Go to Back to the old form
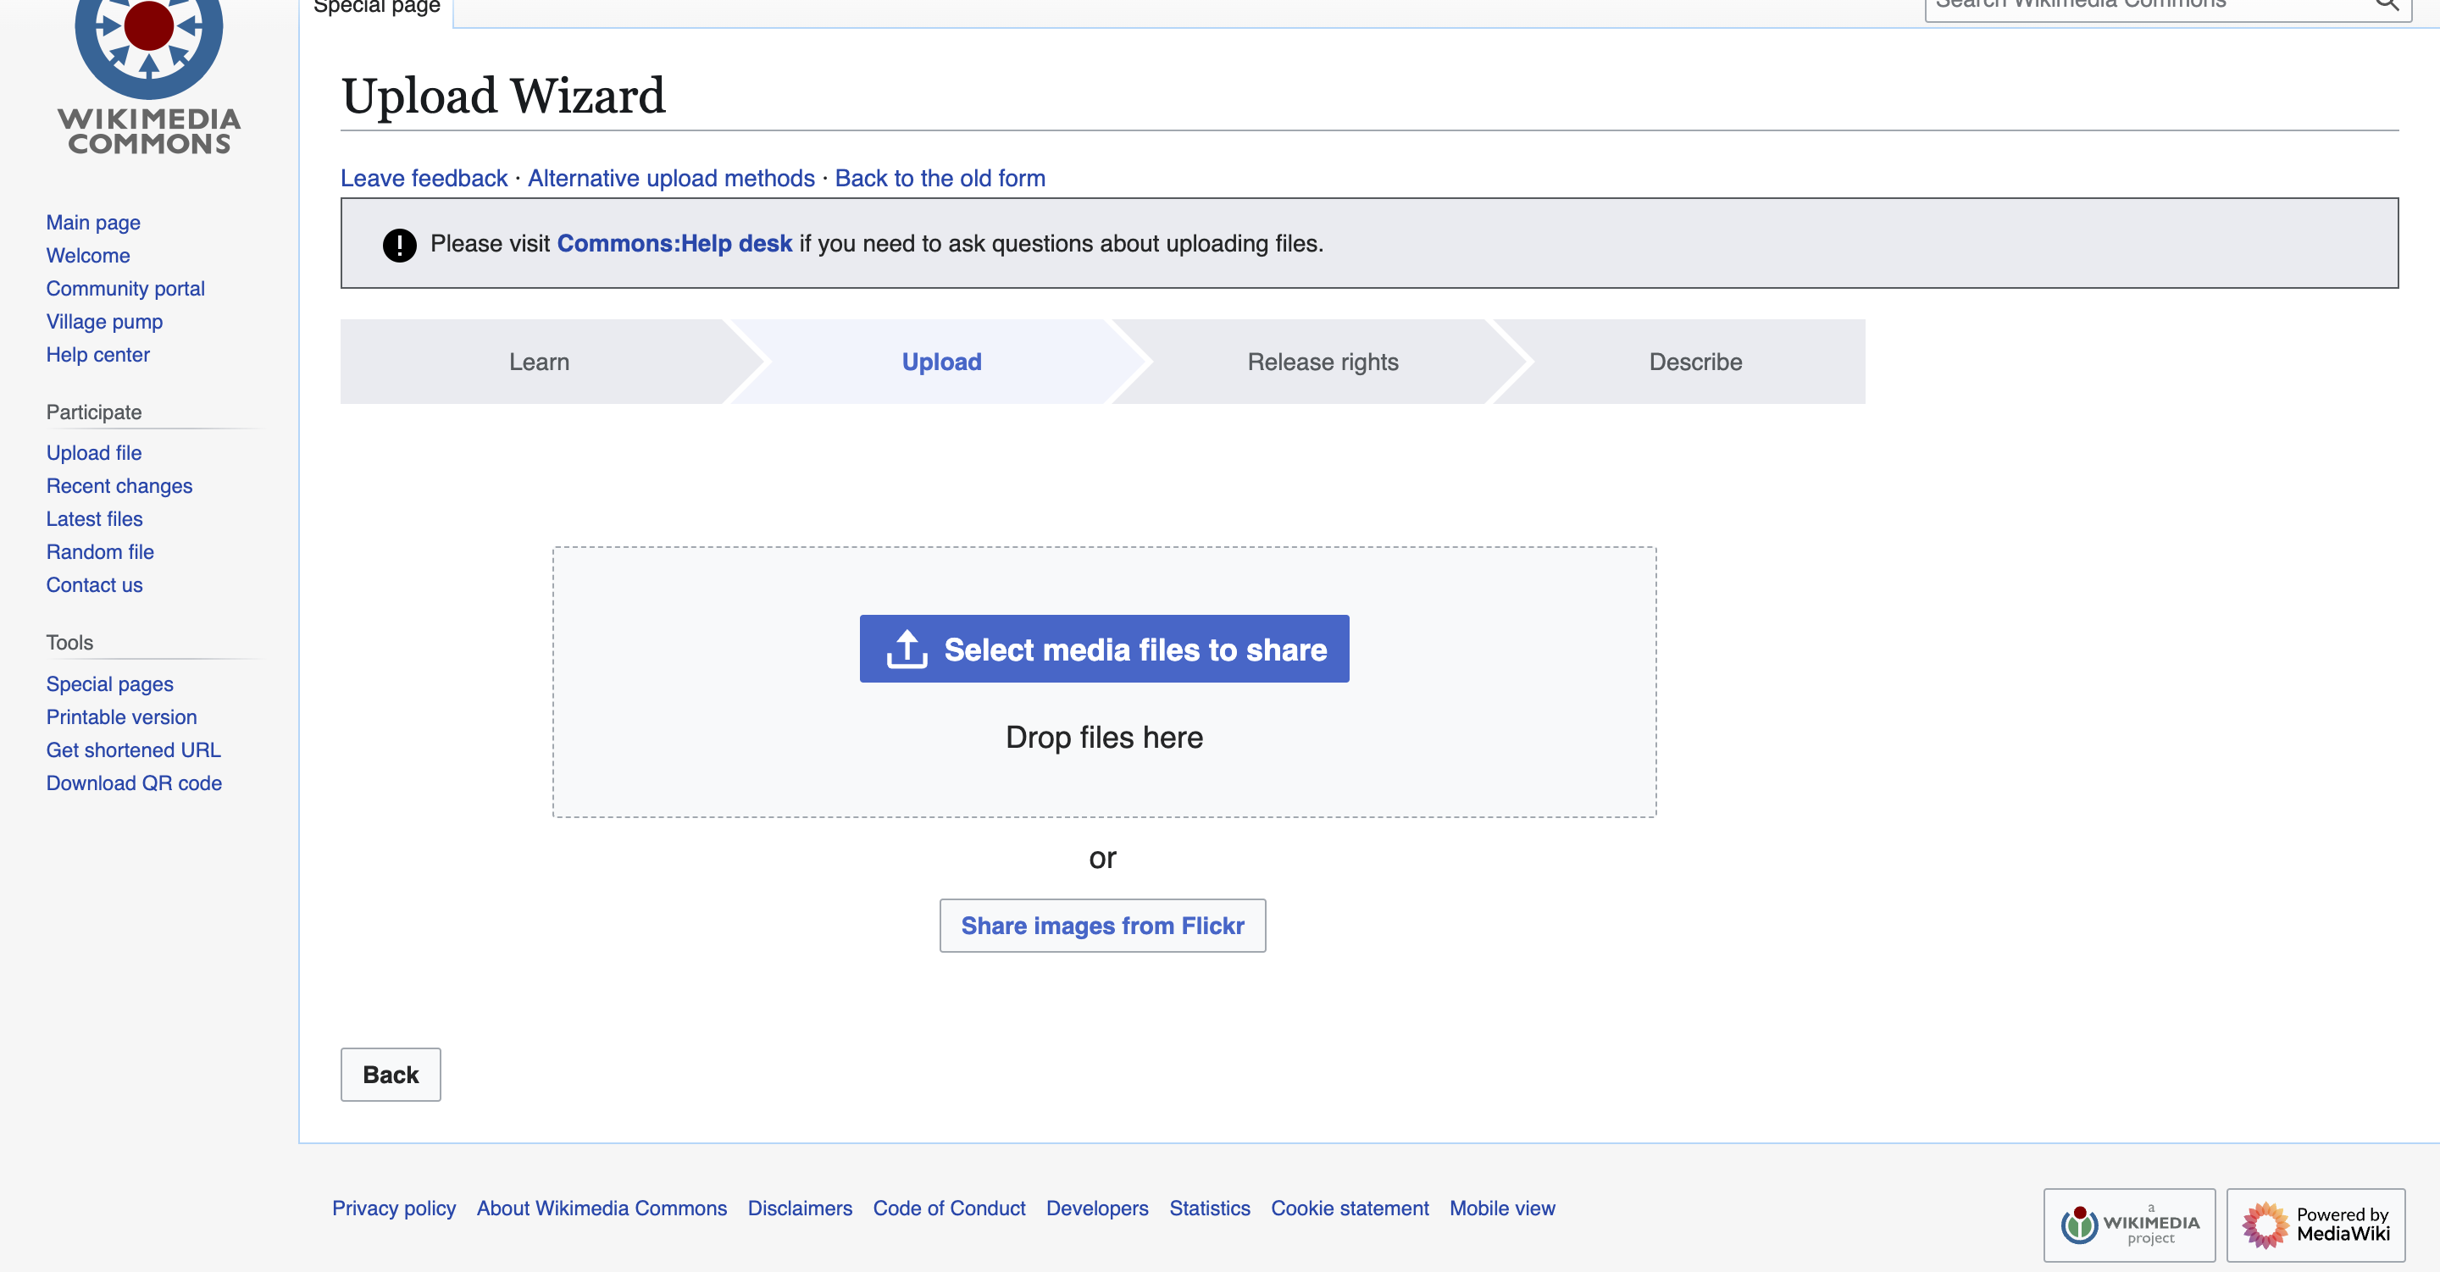The width and height of the screenshot is (2440, 1272). click(x=940, y=178)
